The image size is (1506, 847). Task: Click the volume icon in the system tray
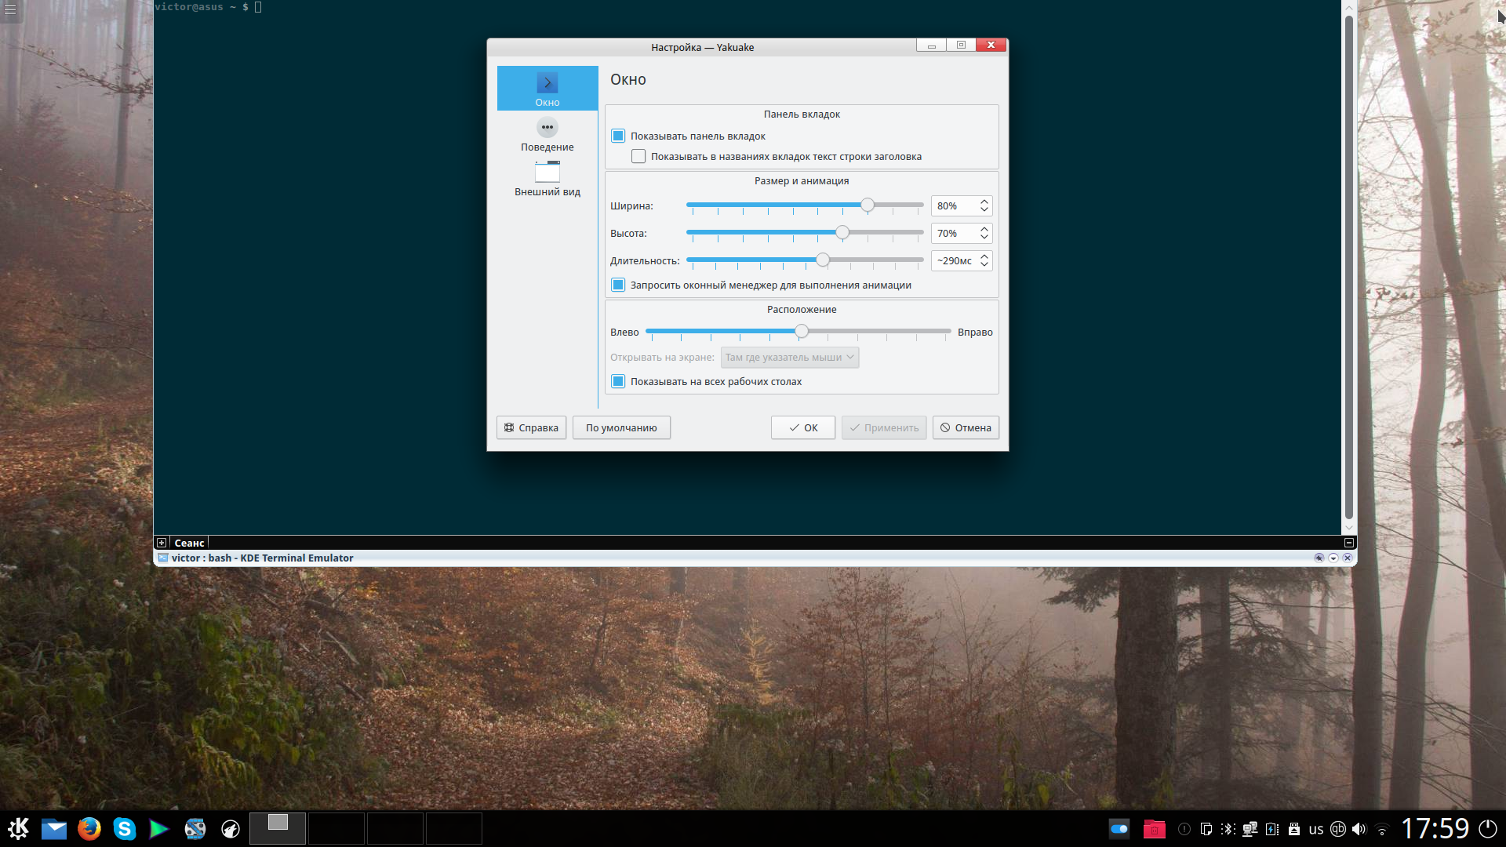[1359, 829]
